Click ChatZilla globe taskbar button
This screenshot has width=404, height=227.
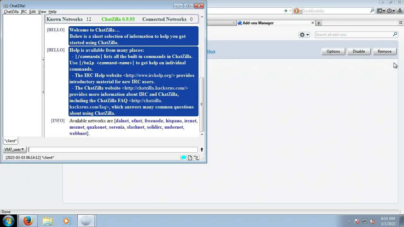(86, 221)
